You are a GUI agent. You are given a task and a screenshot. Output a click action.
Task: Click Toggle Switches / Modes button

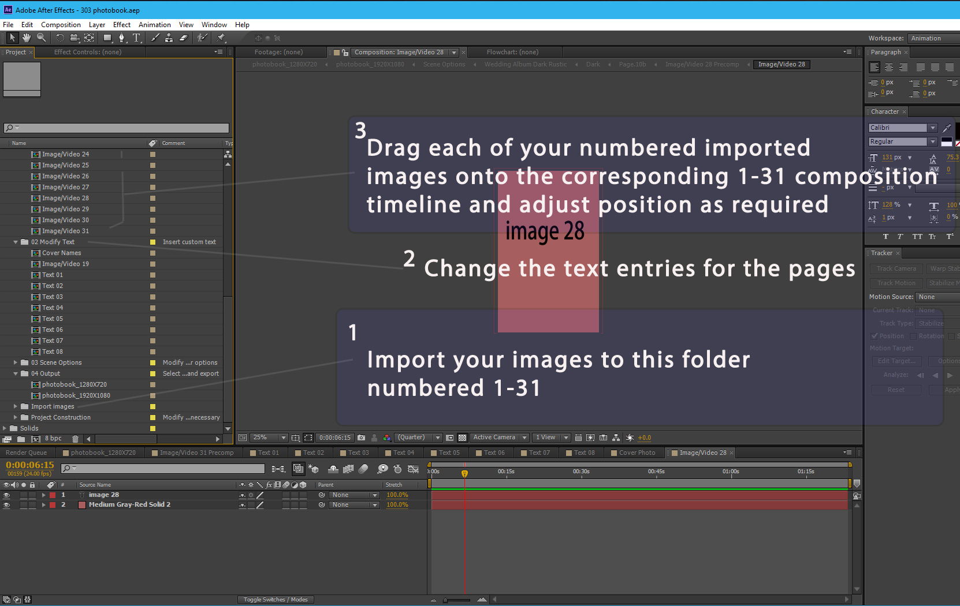tap(276, 600)
